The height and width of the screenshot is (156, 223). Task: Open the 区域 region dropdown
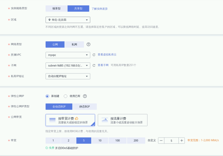pos(68,20)
